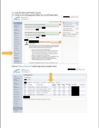Click Fee Description column header

(40, 85)
